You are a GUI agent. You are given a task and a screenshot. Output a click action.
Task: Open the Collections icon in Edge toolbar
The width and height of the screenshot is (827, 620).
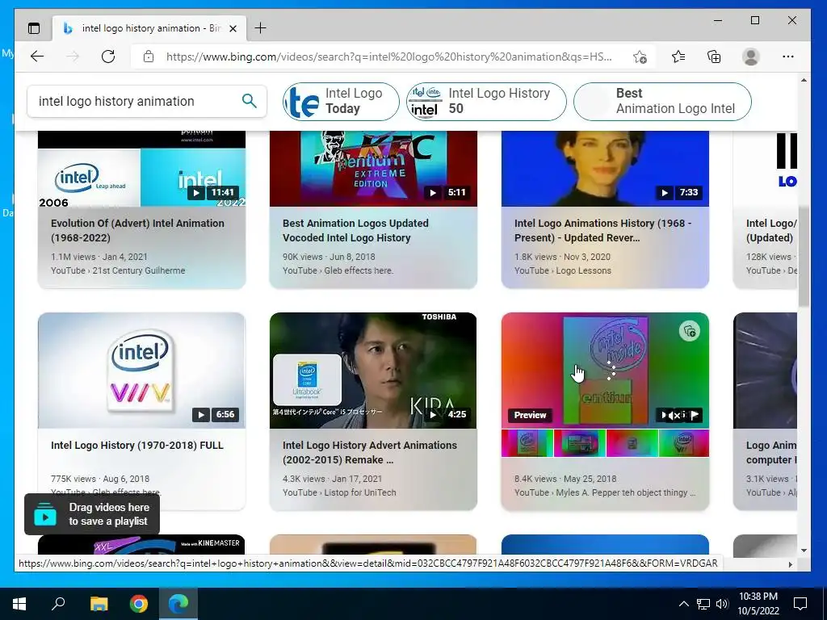714,57
